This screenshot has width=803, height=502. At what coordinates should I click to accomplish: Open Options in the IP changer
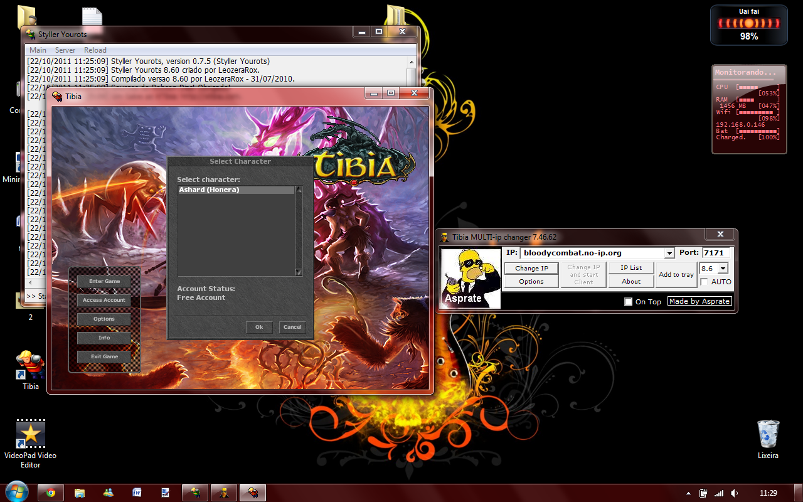(x=531, y=282)
